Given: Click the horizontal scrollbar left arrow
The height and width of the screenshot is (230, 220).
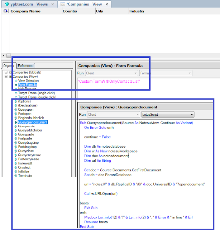Looking at the screenshot, I should click(x=4, y=56).
